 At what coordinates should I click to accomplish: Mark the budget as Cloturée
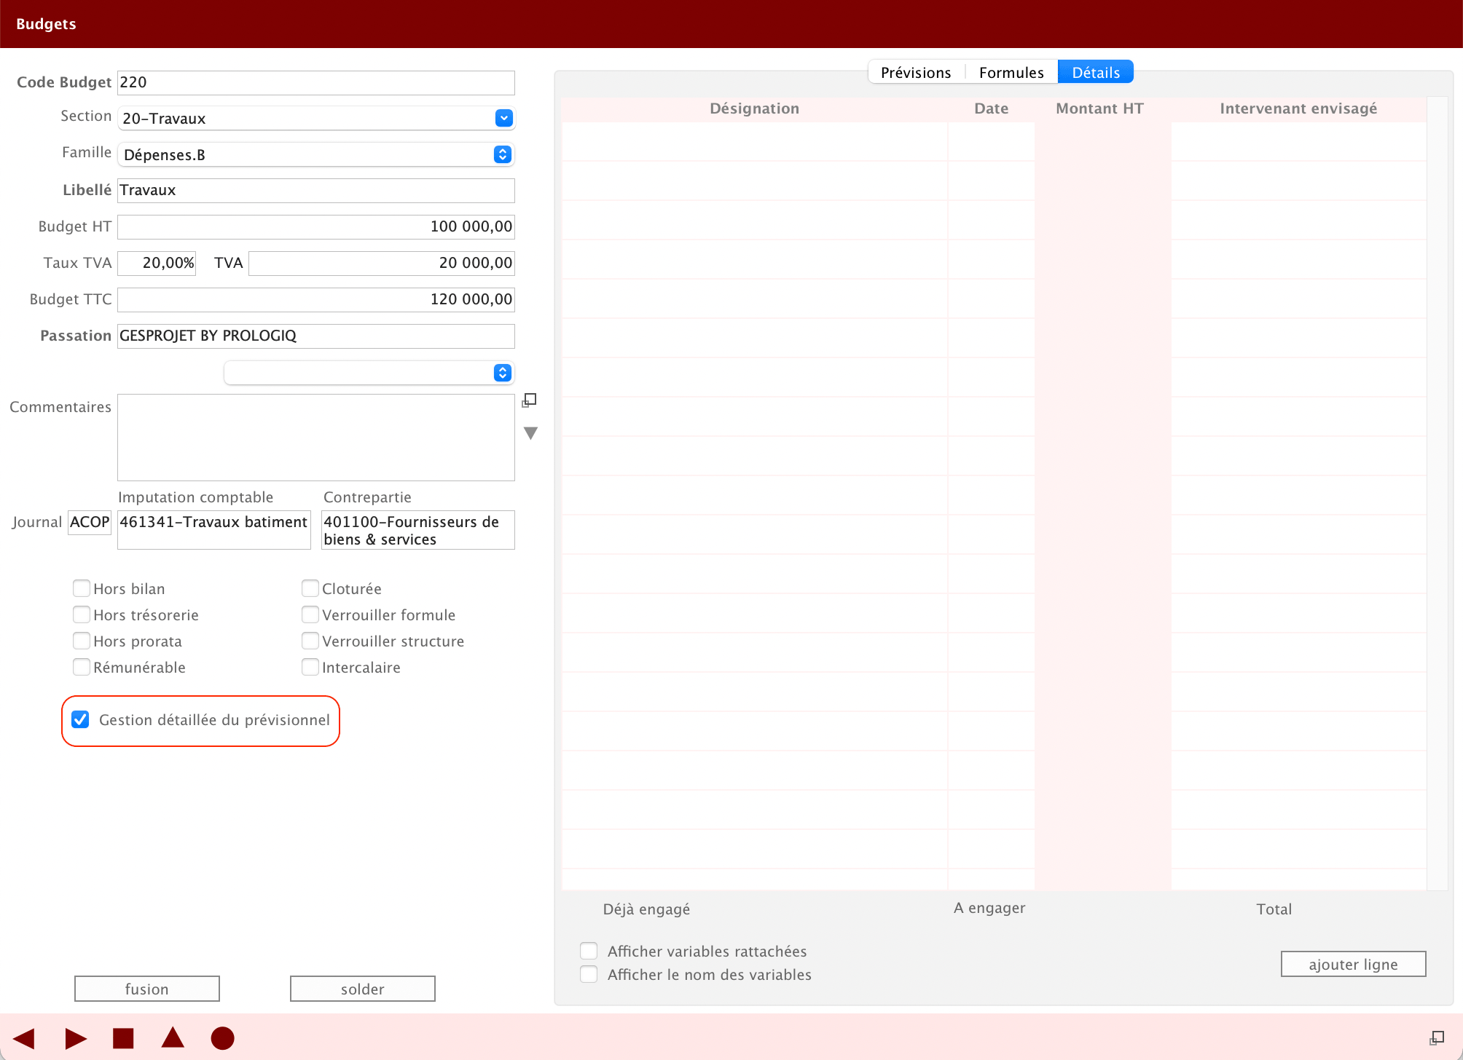tap(310, 588)
